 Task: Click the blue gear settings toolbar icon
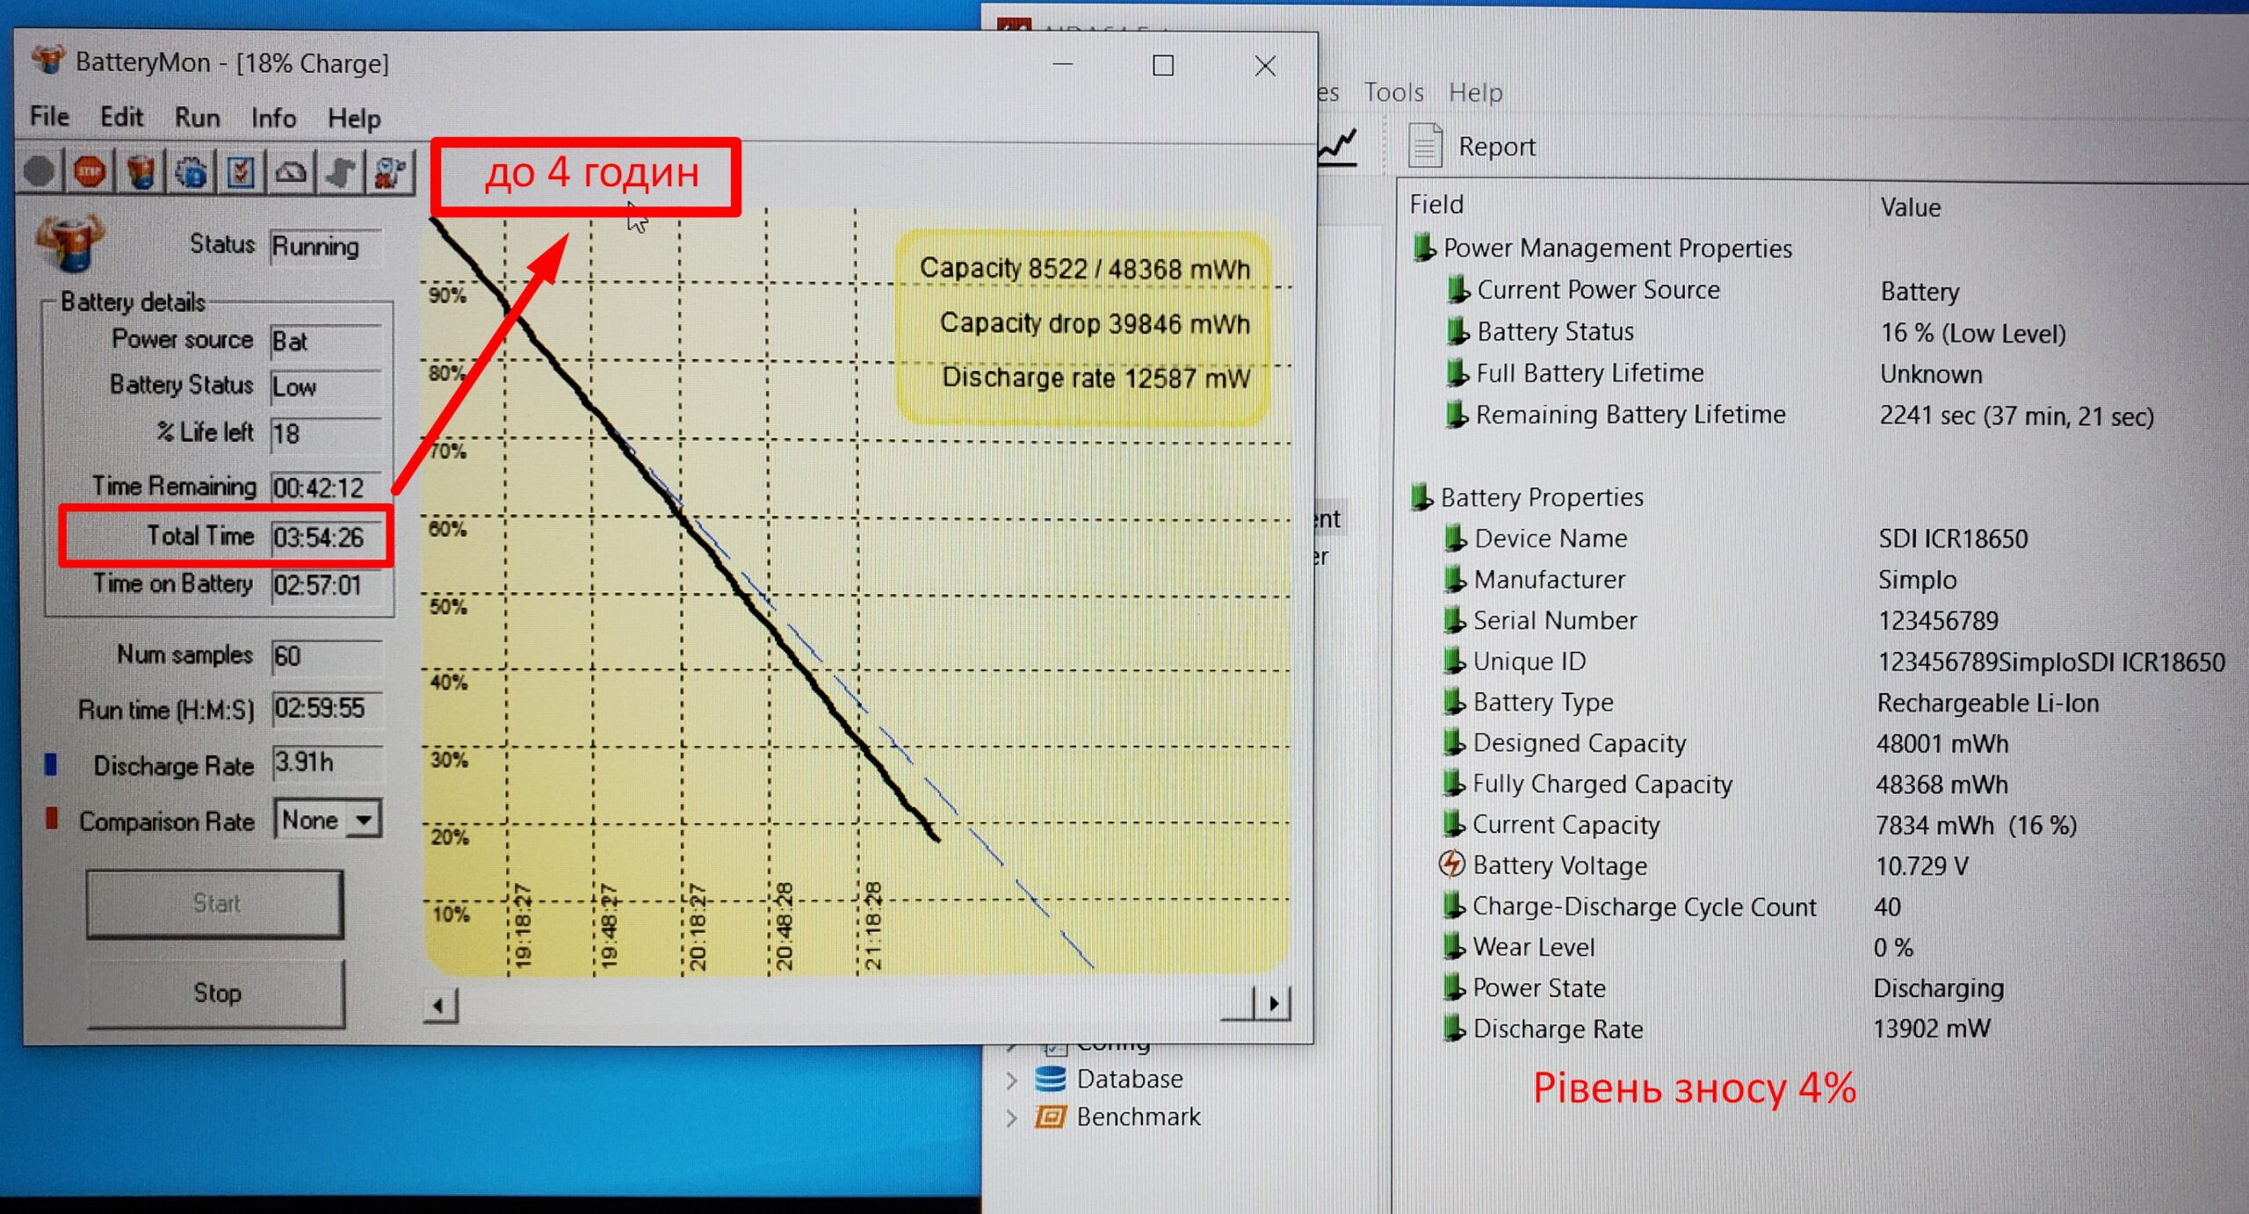pyautogui.click(x=191, y=172)
